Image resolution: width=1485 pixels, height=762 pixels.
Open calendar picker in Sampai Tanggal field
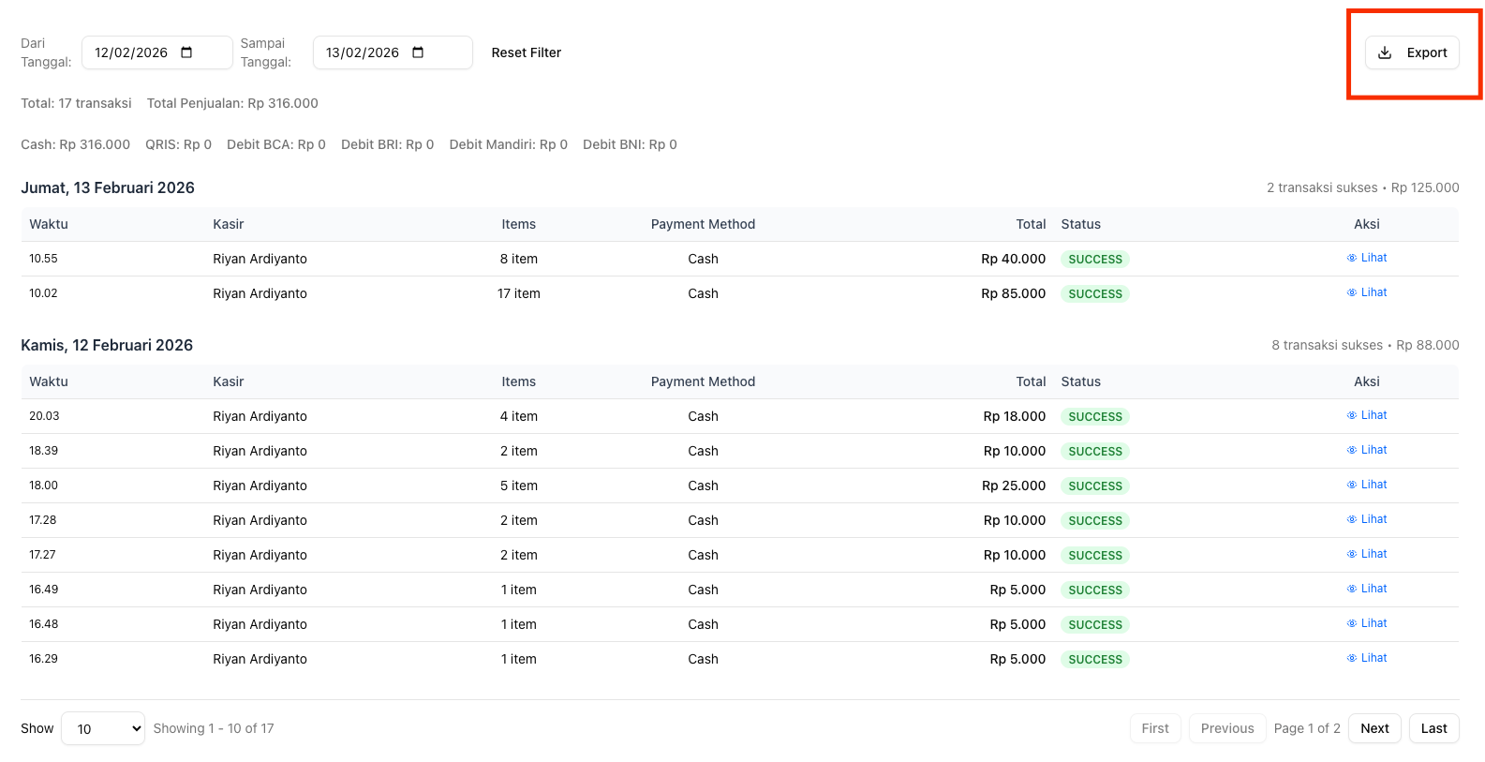click(418, 52)
